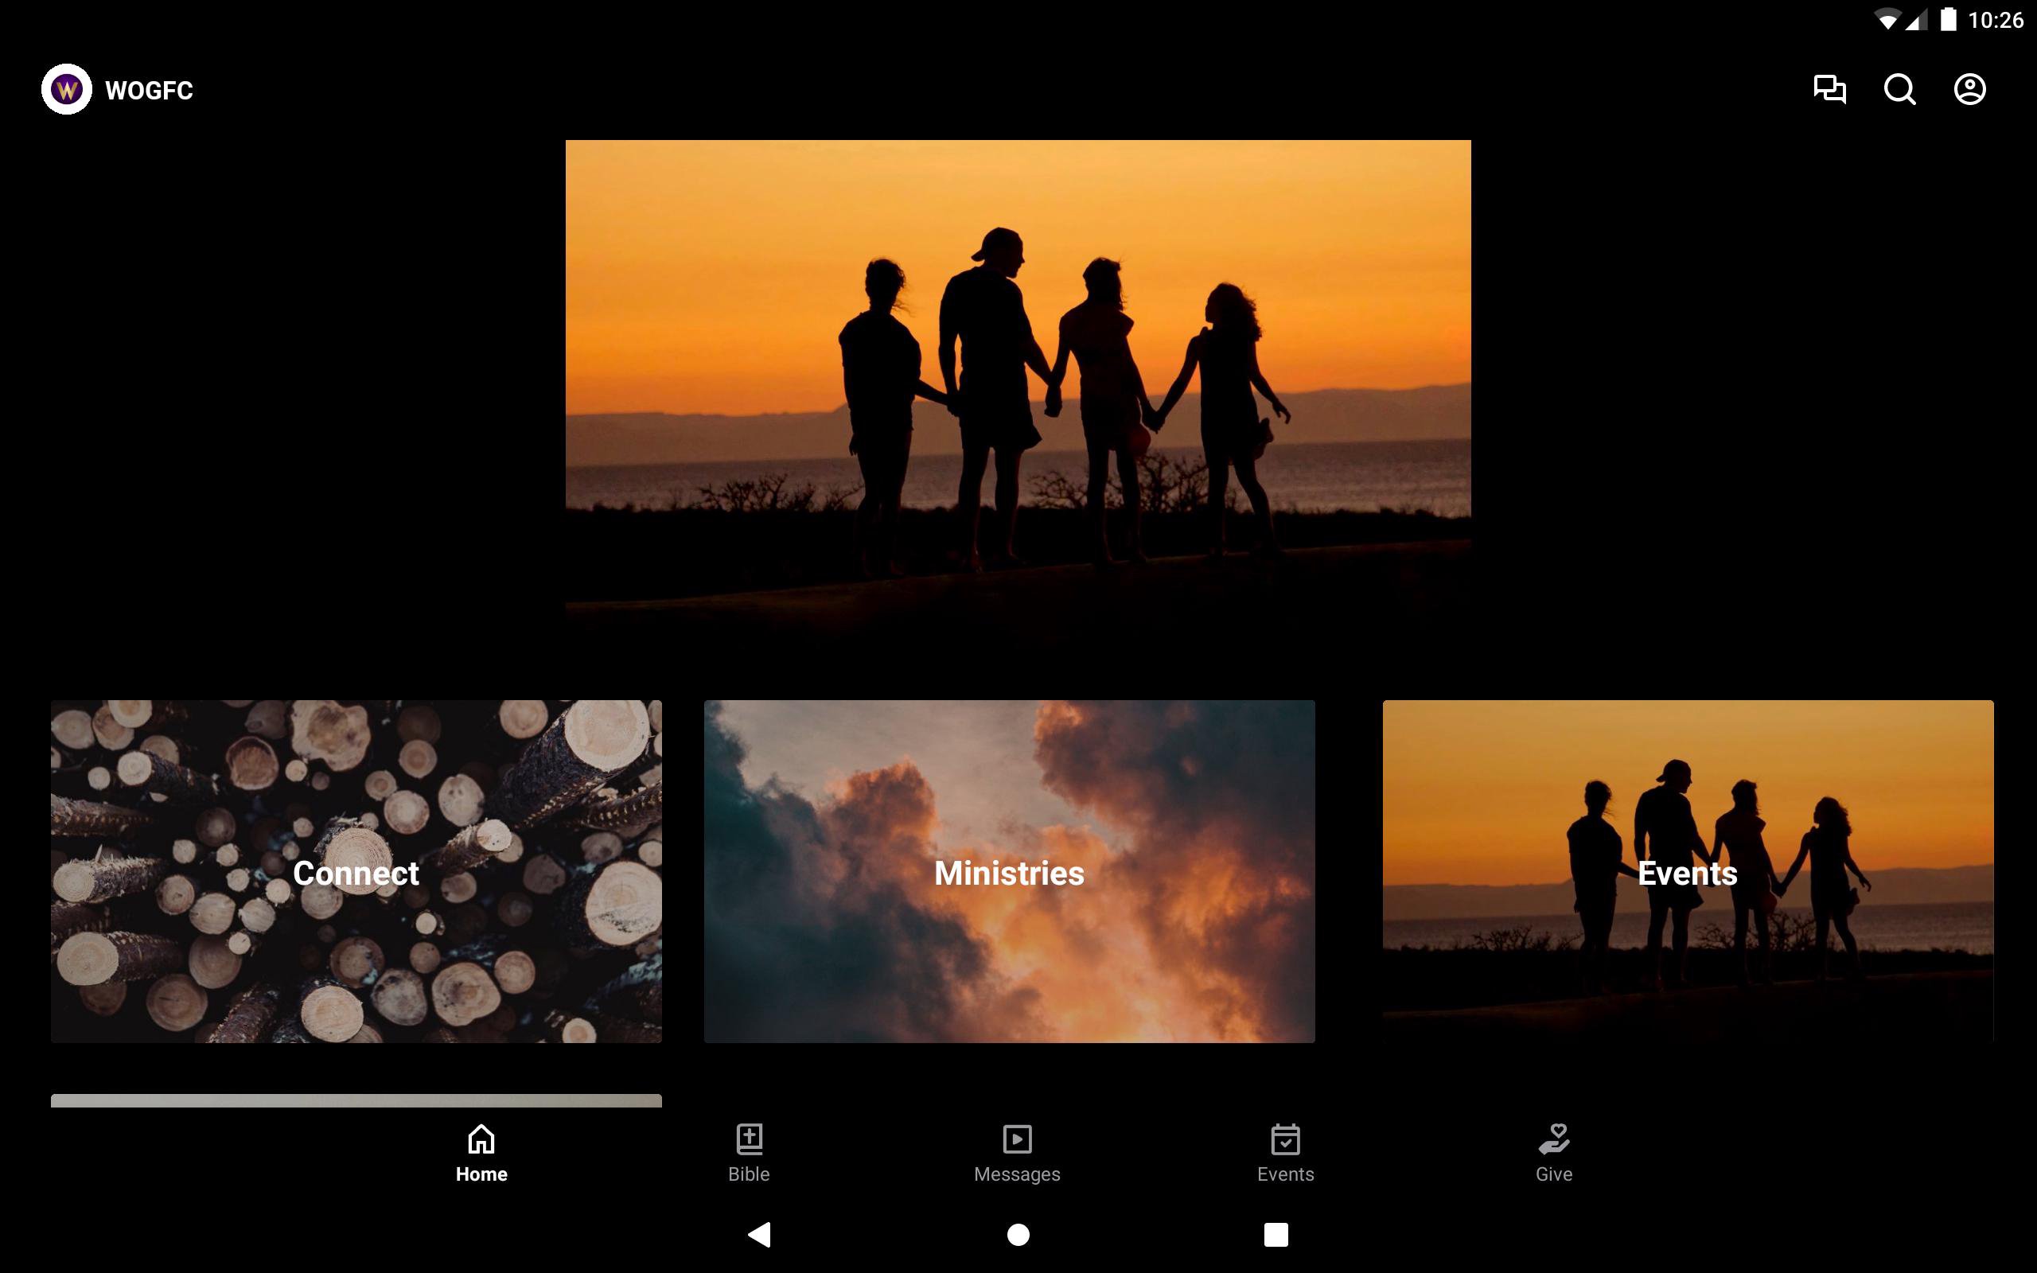2037x1273 pixels.
Task: Tap the WOGFC title text
Action: (149, 90)
